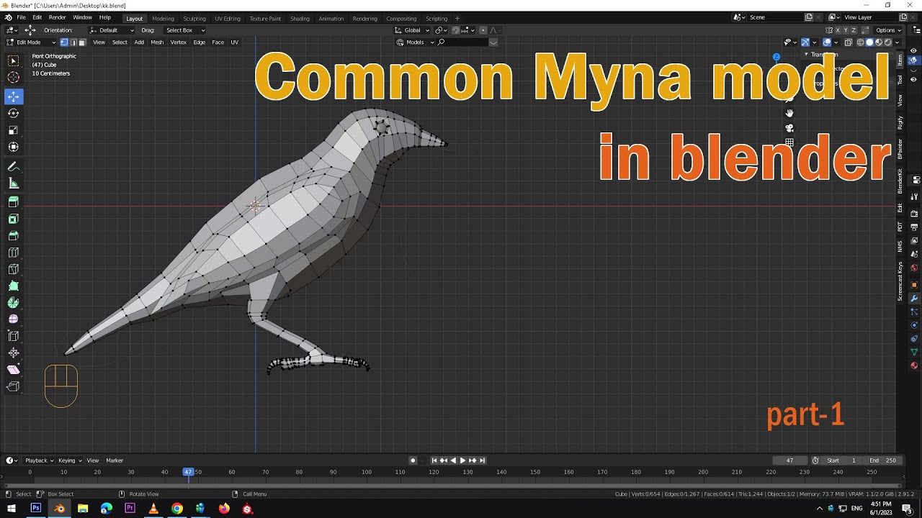
Task: Select the Select Box tool
Action: (x=13, y=61)
